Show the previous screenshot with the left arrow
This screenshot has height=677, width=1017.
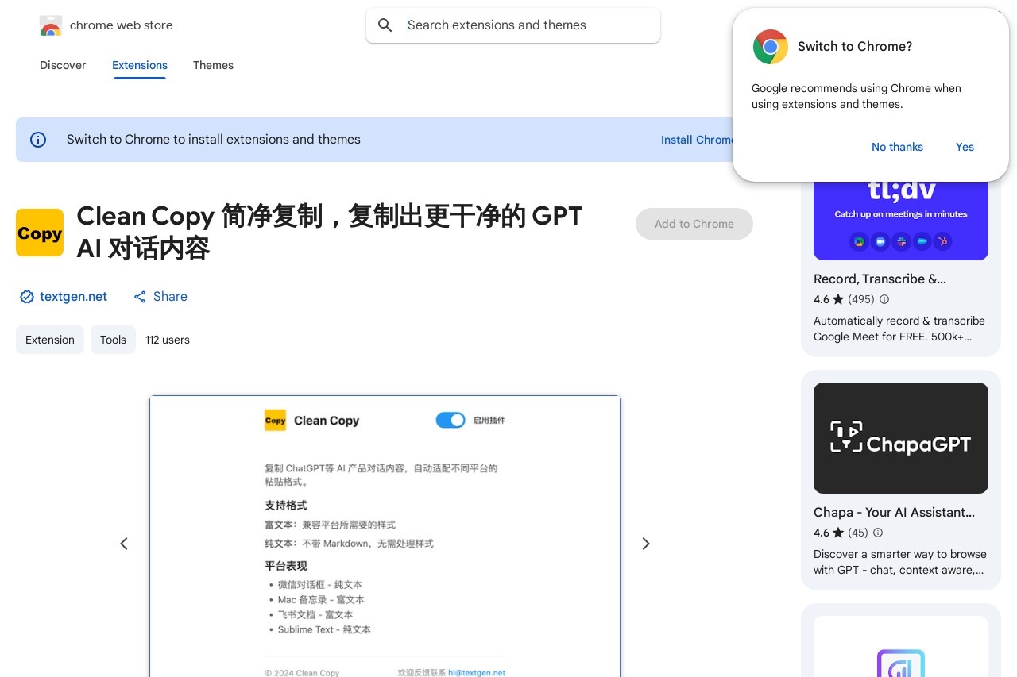124,544
